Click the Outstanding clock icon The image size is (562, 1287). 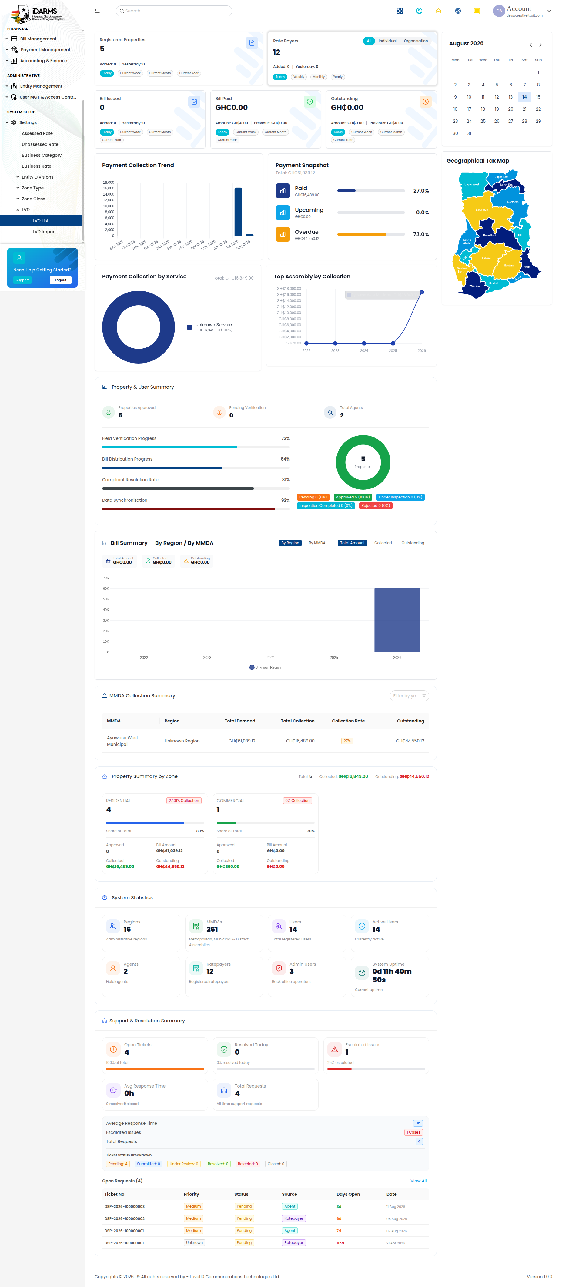pos(426,102)
